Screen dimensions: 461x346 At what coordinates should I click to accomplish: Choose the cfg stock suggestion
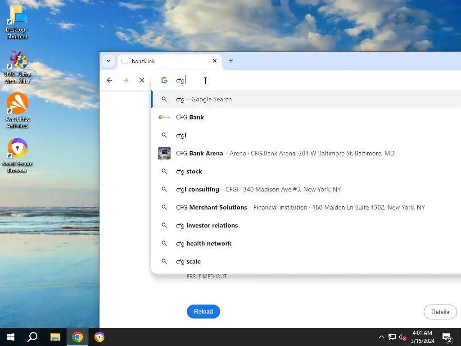[x=306, y=171]
